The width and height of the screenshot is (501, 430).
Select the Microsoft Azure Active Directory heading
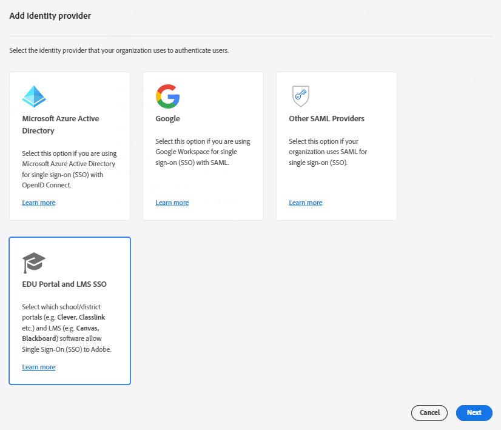tap(61, 124)
